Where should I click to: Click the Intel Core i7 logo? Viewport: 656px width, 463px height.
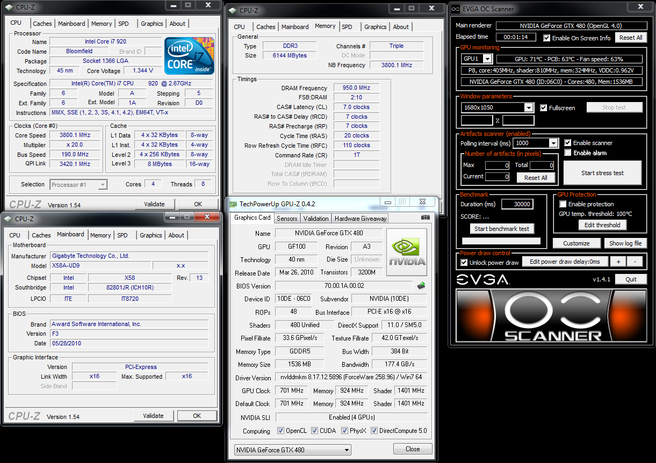190,55
